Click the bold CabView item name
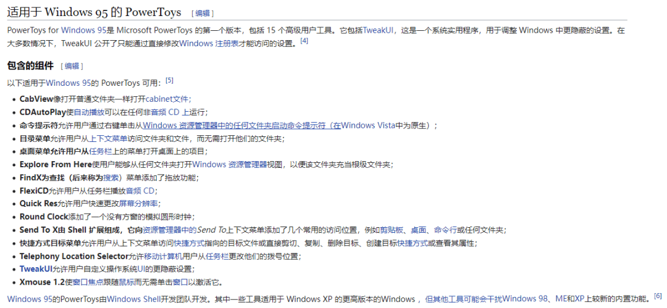Screen dimensions: 667x308 [36, 99]
